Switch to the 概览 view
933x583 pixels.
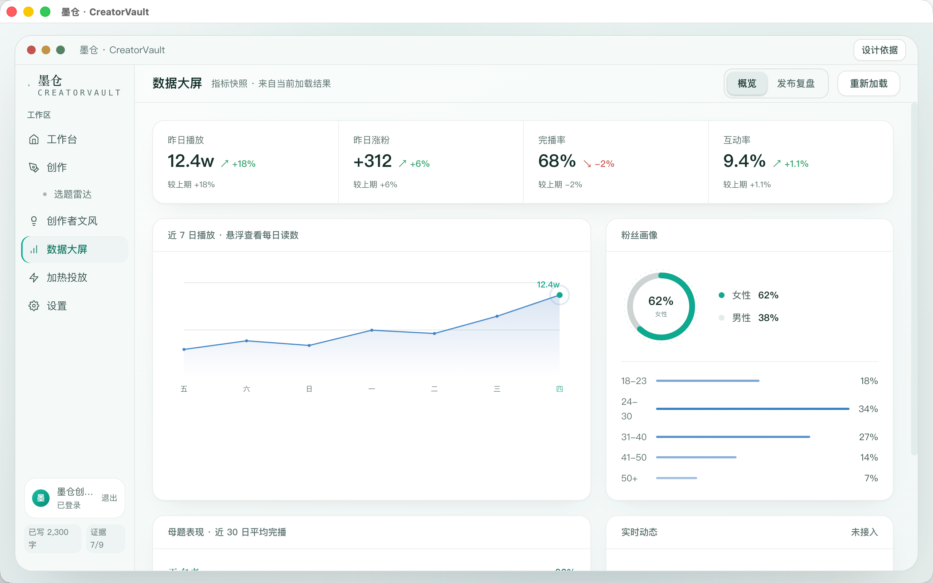747,83
